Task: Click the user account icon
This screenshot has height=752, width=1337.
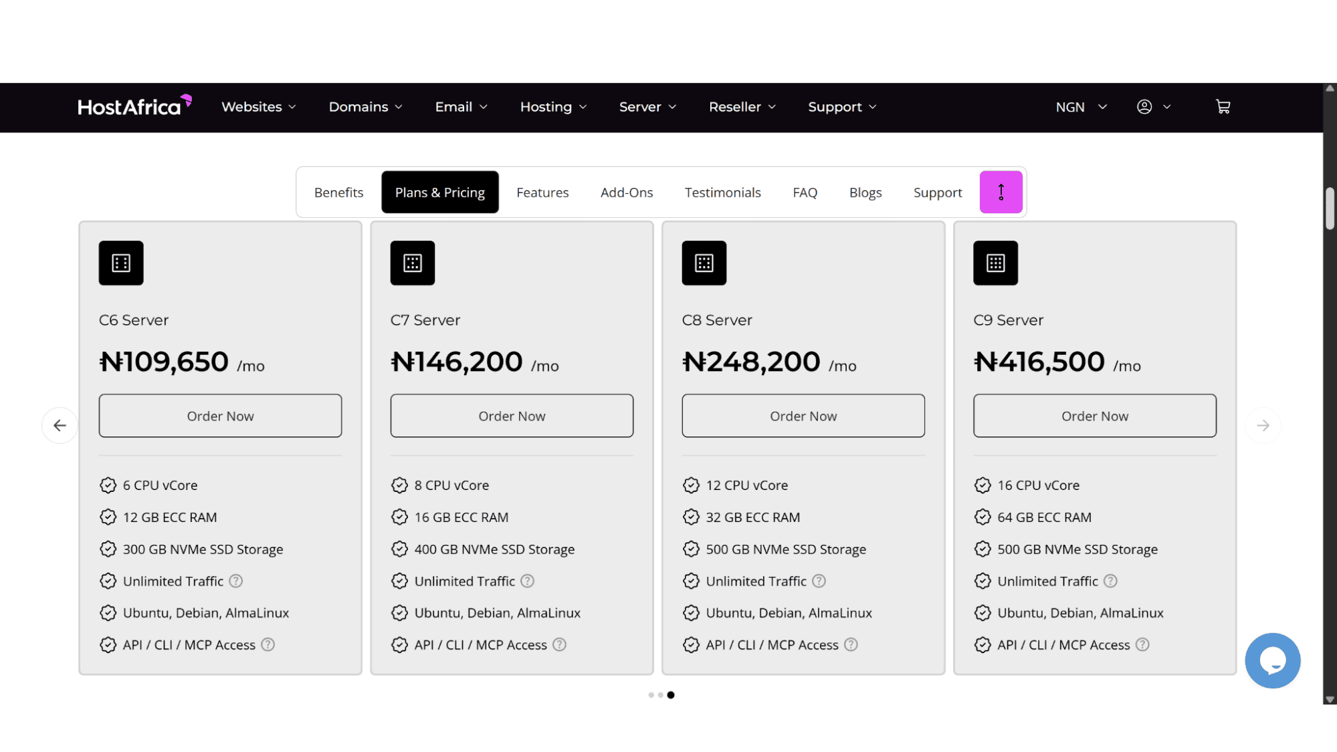Action: [1144, 107]
